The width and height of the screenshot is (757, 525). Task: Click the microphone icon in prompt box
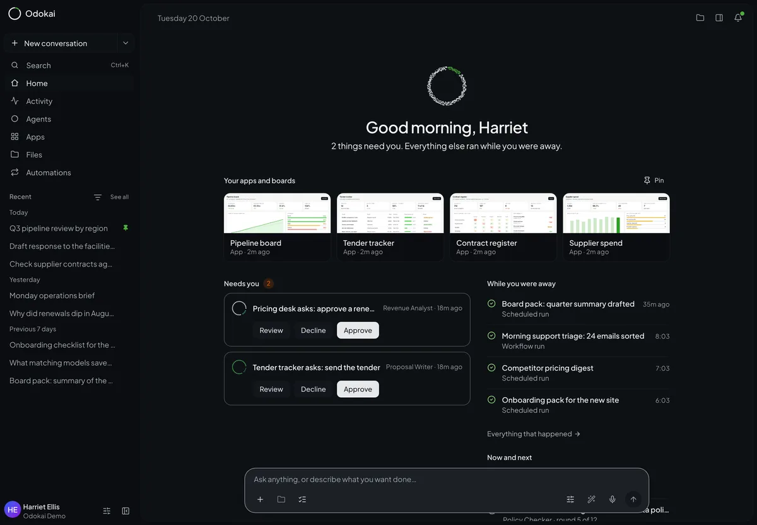coord(612,499)
